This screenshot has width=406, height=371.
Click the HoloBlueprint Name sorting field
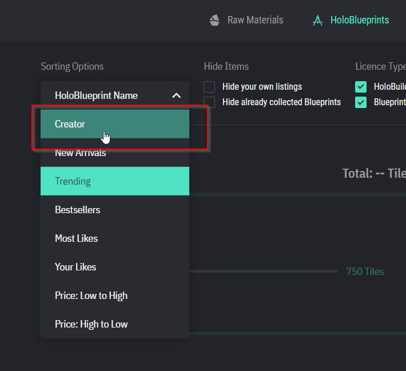click(x=96, y=95)
